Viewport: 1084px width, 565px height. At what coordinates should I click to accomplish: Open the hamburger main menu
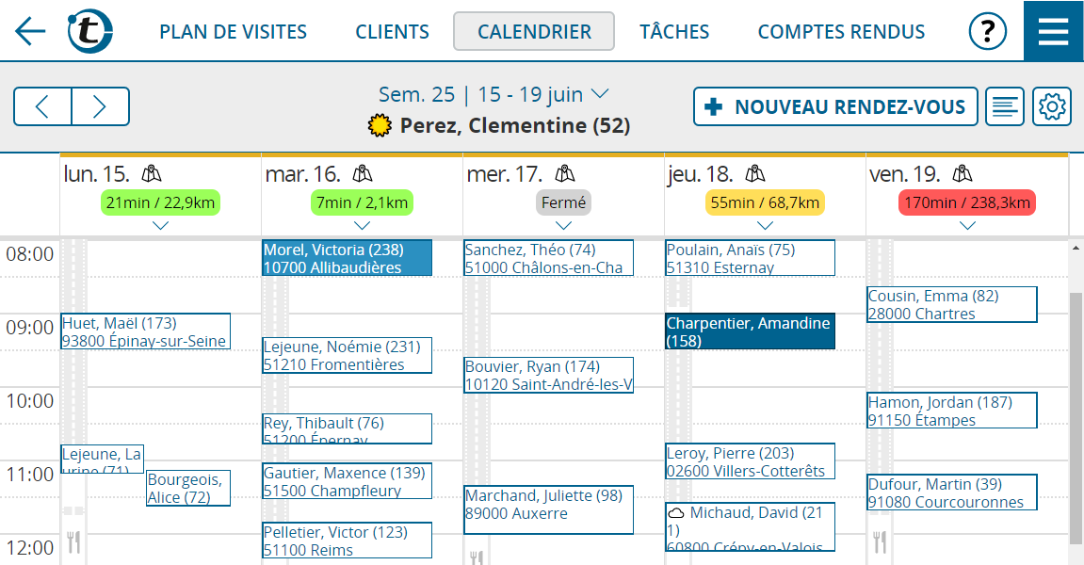pos(1053,31)
